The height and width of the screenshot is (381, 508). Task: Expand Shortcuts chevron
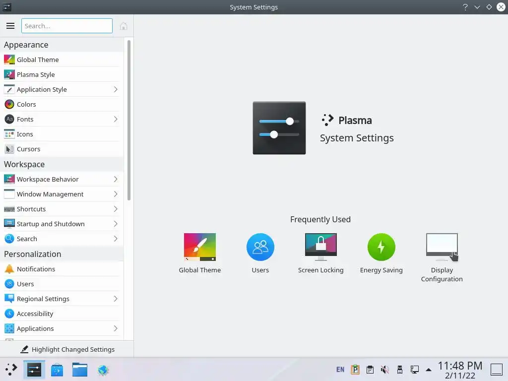[x=116, y=209]
